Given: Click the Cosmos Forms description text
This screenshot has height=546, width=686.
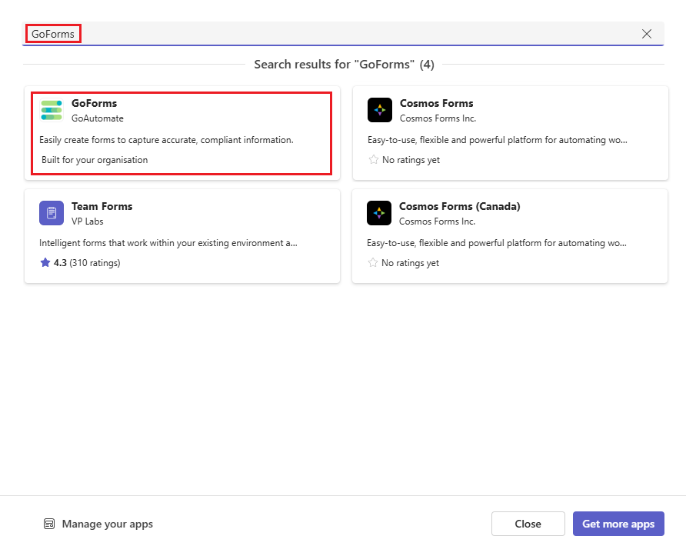Looking at the screenshot, I should (x=498, y=140).
